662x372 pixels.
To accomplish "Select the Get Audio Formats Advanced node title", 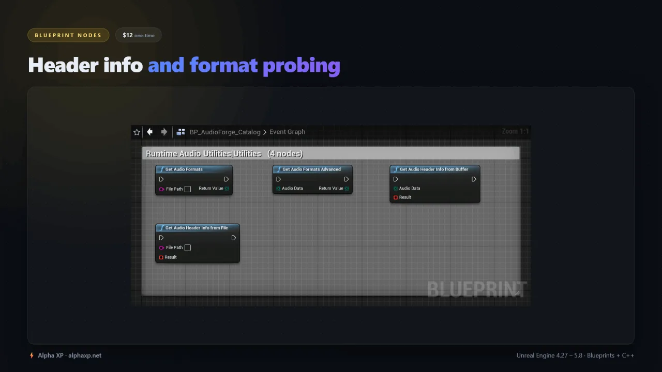I will [x=312, y=169].
